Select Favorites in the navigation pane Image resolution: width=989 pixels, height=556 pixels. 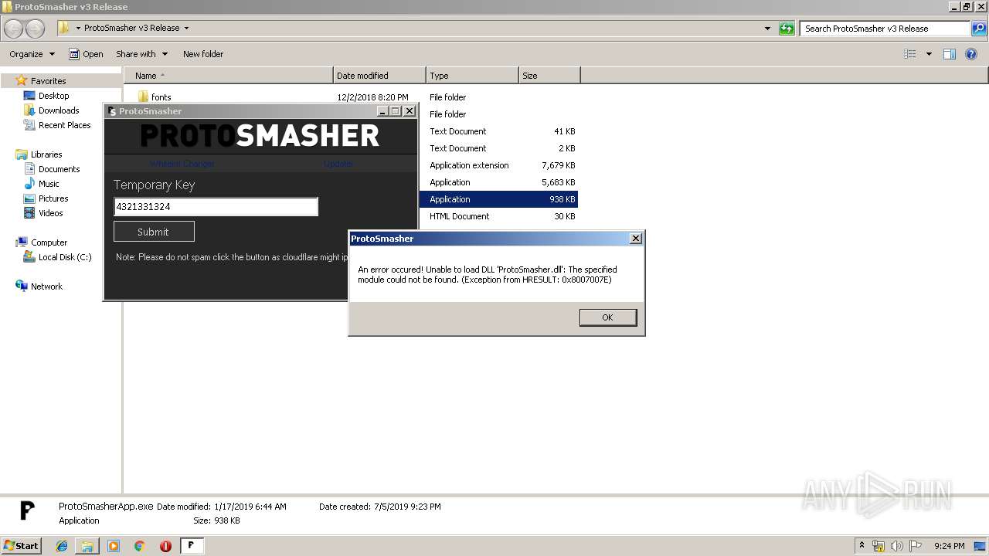(48, 81)
